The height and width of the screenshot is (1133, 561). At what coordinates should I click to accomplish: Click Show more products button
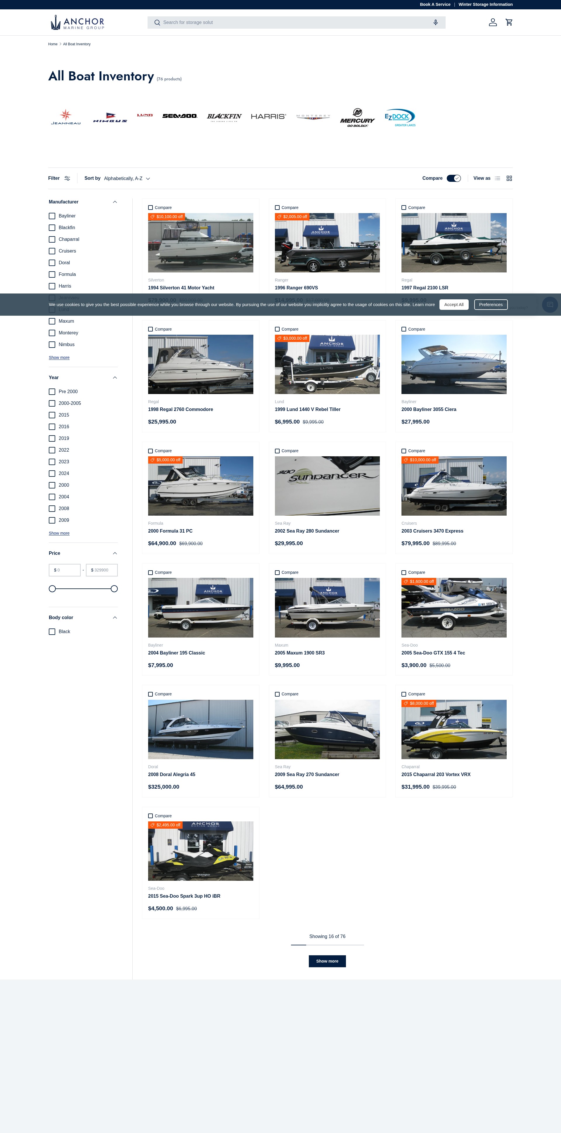tap(327, 961)
